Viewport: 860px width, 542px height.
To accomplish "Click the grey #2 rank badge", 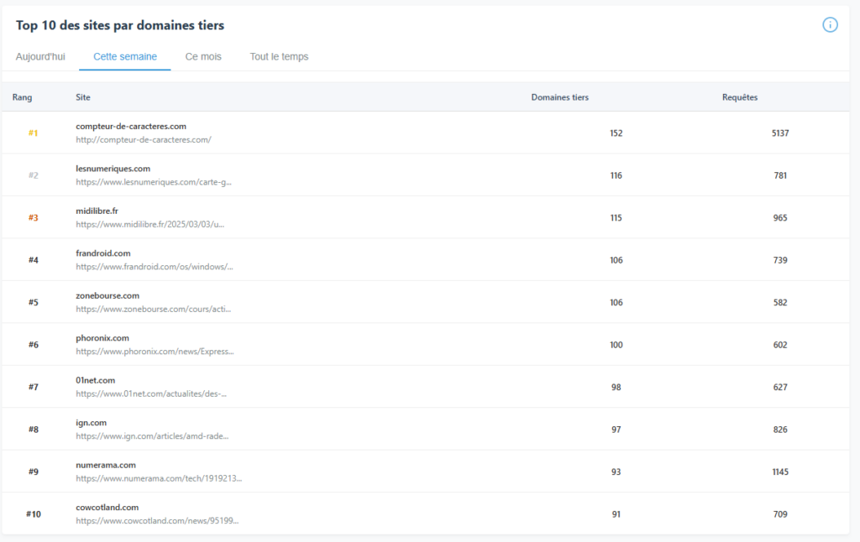I will [x=34, y=175].
